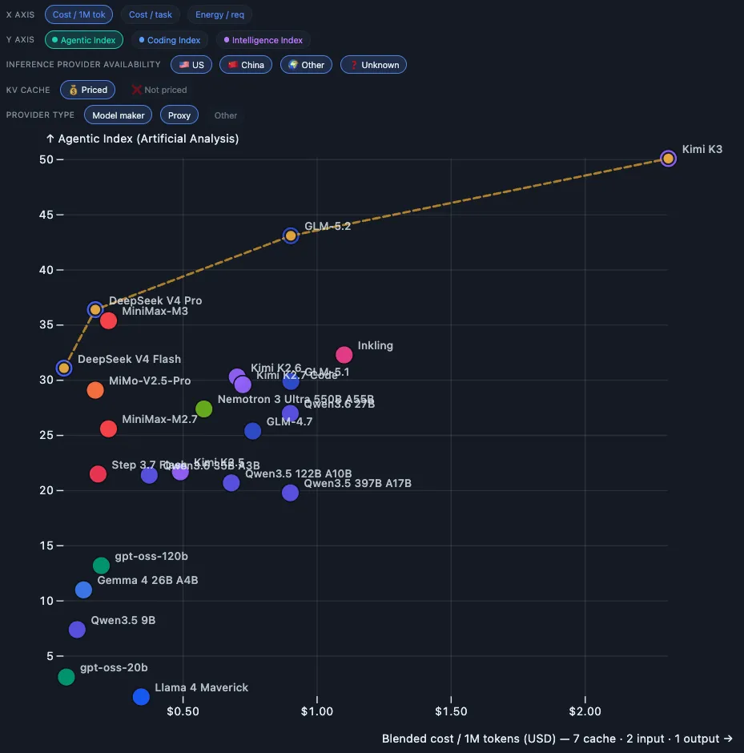Click the Qwen3.6 27B data point
The width and height of the screenshot is (744, 753).
click(291, 413)
